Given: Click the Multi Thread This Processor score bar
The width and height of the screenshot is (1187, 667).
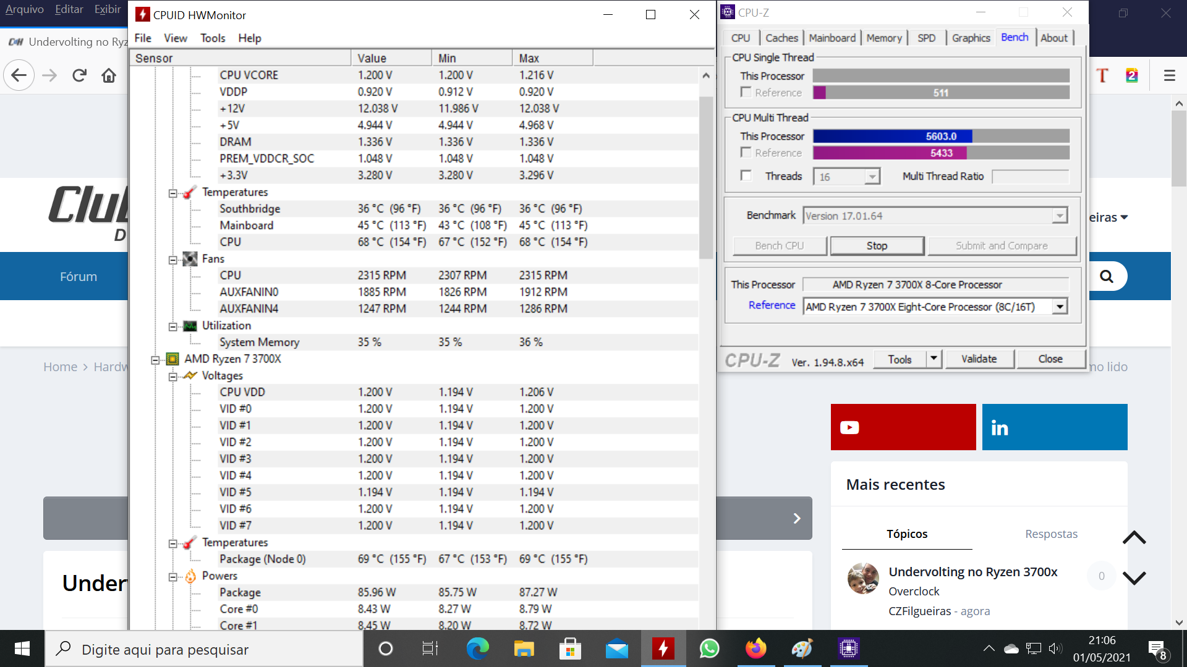Looking at the screenshot, I should coord(941,136).
